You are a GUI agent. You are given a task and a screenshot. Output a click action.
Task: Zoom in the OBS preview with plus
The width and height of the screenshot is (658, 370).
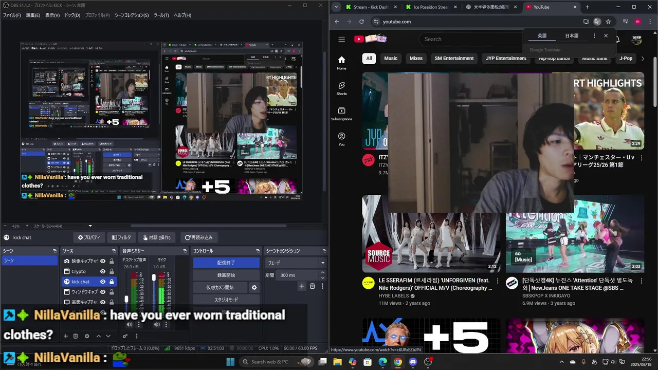27,226
